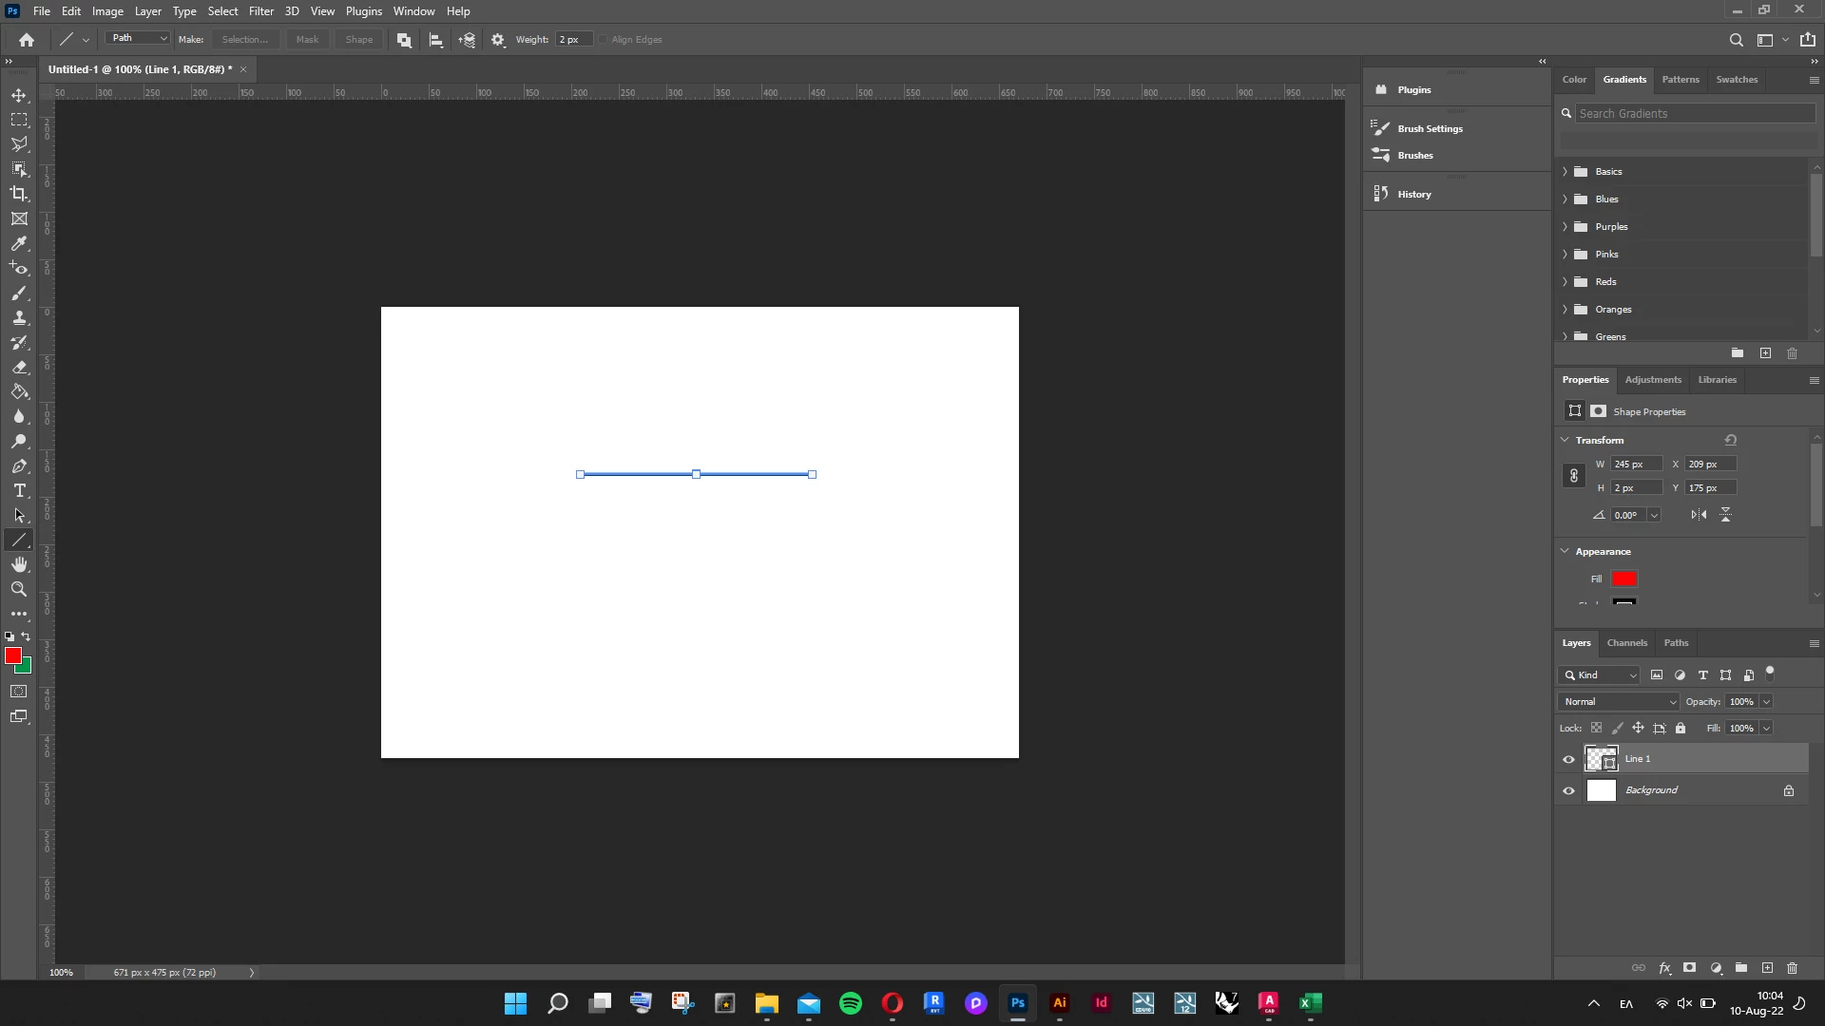The height and width of the screenshot is (1026, 1825).
Task: Open Brush Settings panel
Action: 1430,128
